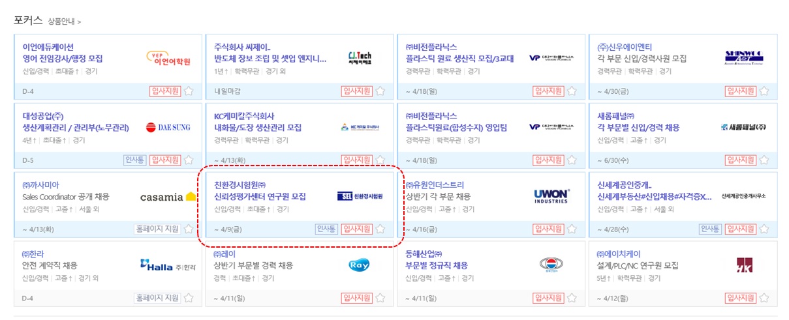Open the CJ.Tech 씨제이테크 logo

pyautogui.click(x=360, y=59)
